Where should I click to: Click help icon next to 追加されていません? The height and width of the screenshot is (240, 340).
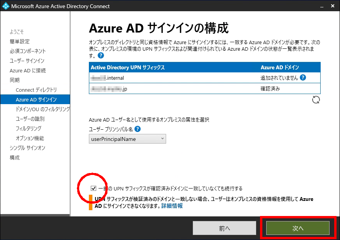pos(303,77)
